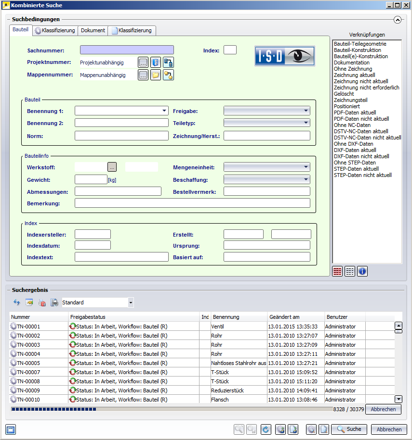Screen dimensions: 412x440
Task: Select 'Zeichnung nicht erforderlich' in Verknüpfungen list
Action: click(x=366, y=88)
